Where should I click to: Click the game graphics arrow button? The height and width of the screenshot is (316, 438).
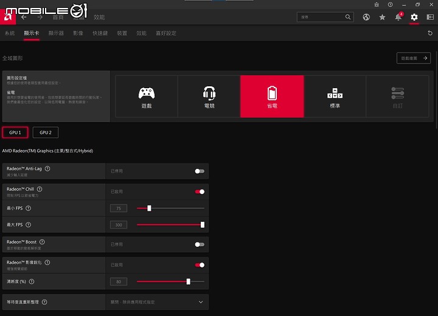point(414,58)
